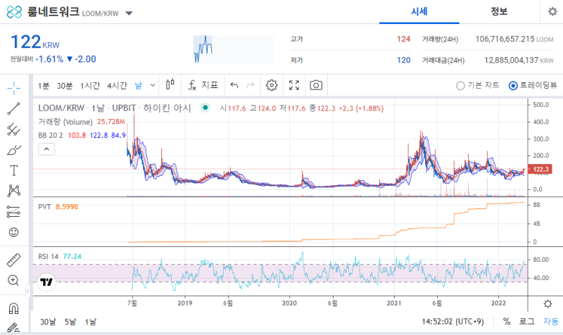This screenshot has height=335, width=563.
Task: Click the green market status dot
Action: click(205, 108)
